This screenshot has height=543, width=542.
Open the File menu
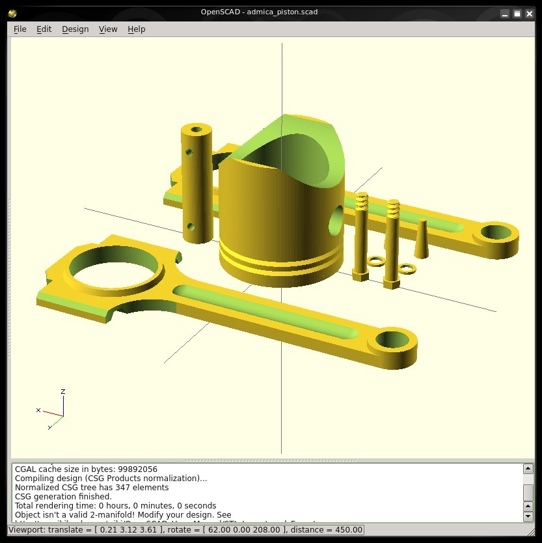click(20, 29)
